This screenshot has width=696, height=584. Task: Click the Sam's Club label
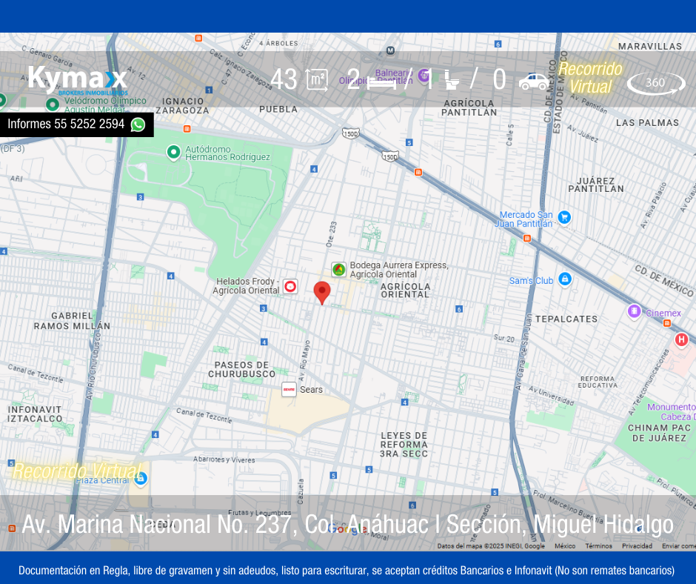[532, 281]
